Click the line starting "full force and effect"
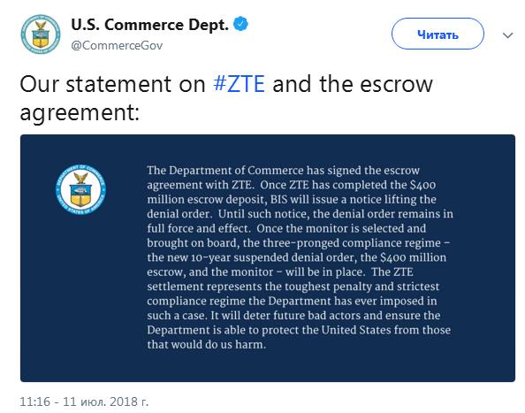 [x=286, y=228]
